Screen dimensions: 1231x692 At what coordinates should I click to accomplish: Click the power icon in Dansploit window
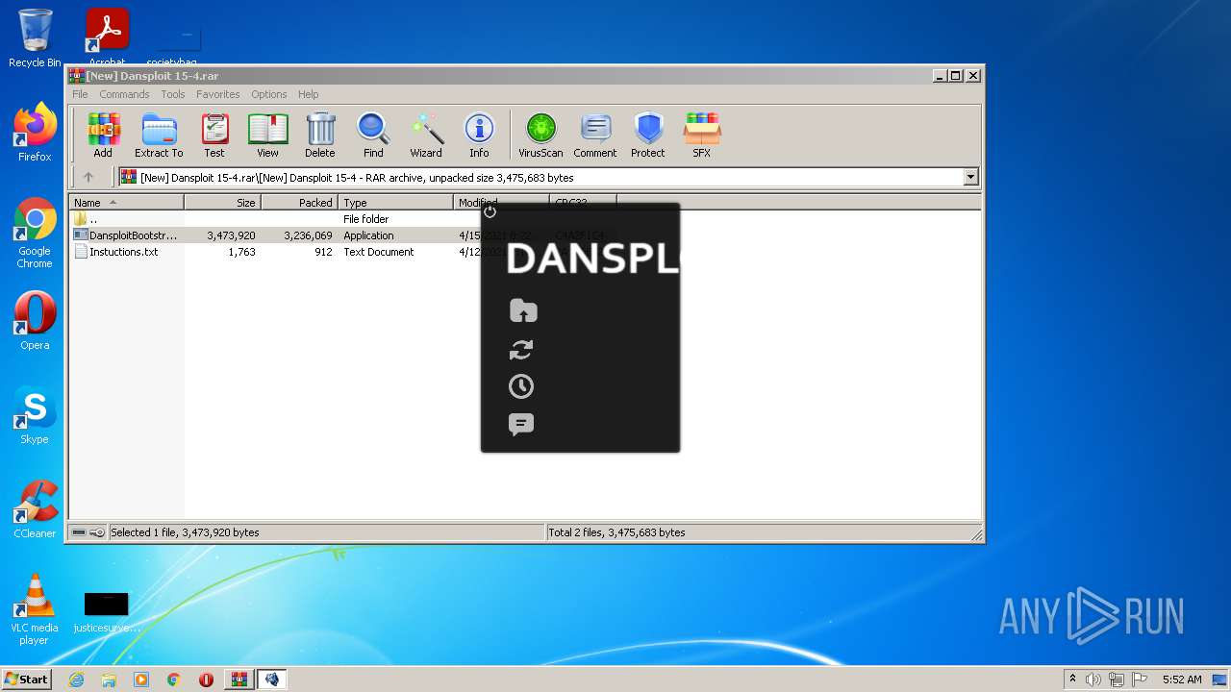[x=490, y=211]
